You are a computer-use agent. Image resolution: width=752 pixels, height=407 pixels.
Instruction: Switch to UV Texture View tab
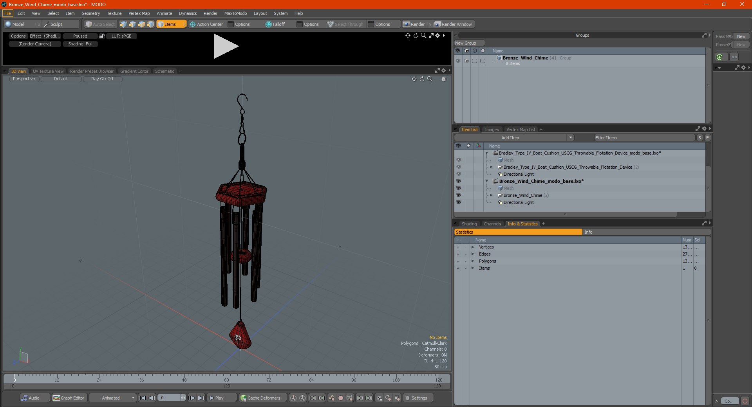click(x=48, y=71)
